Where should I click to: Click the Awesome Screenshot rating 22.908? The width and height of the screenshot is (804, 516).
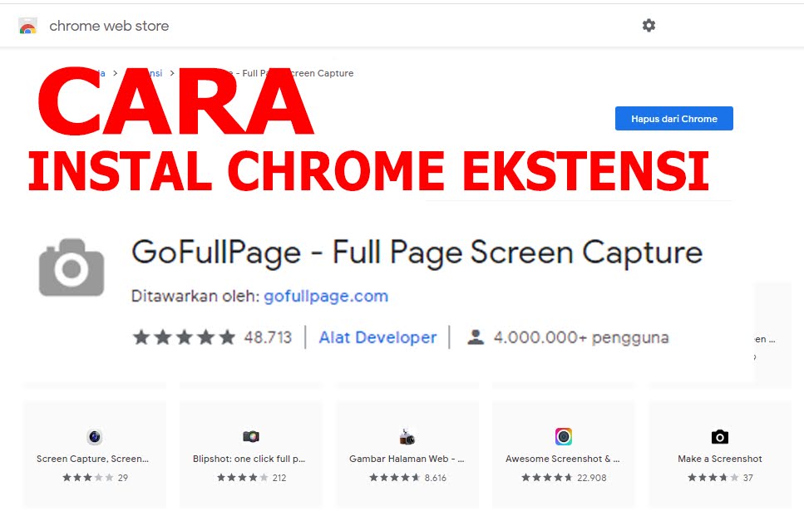tap(564, 478)
